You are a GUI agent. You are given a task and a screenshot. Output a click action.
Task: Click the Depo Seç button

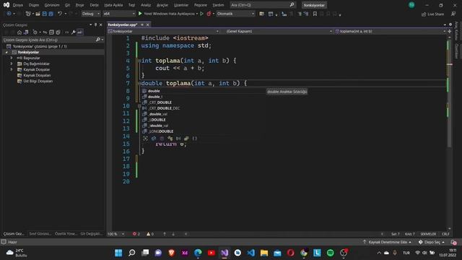tap(432, 242)
